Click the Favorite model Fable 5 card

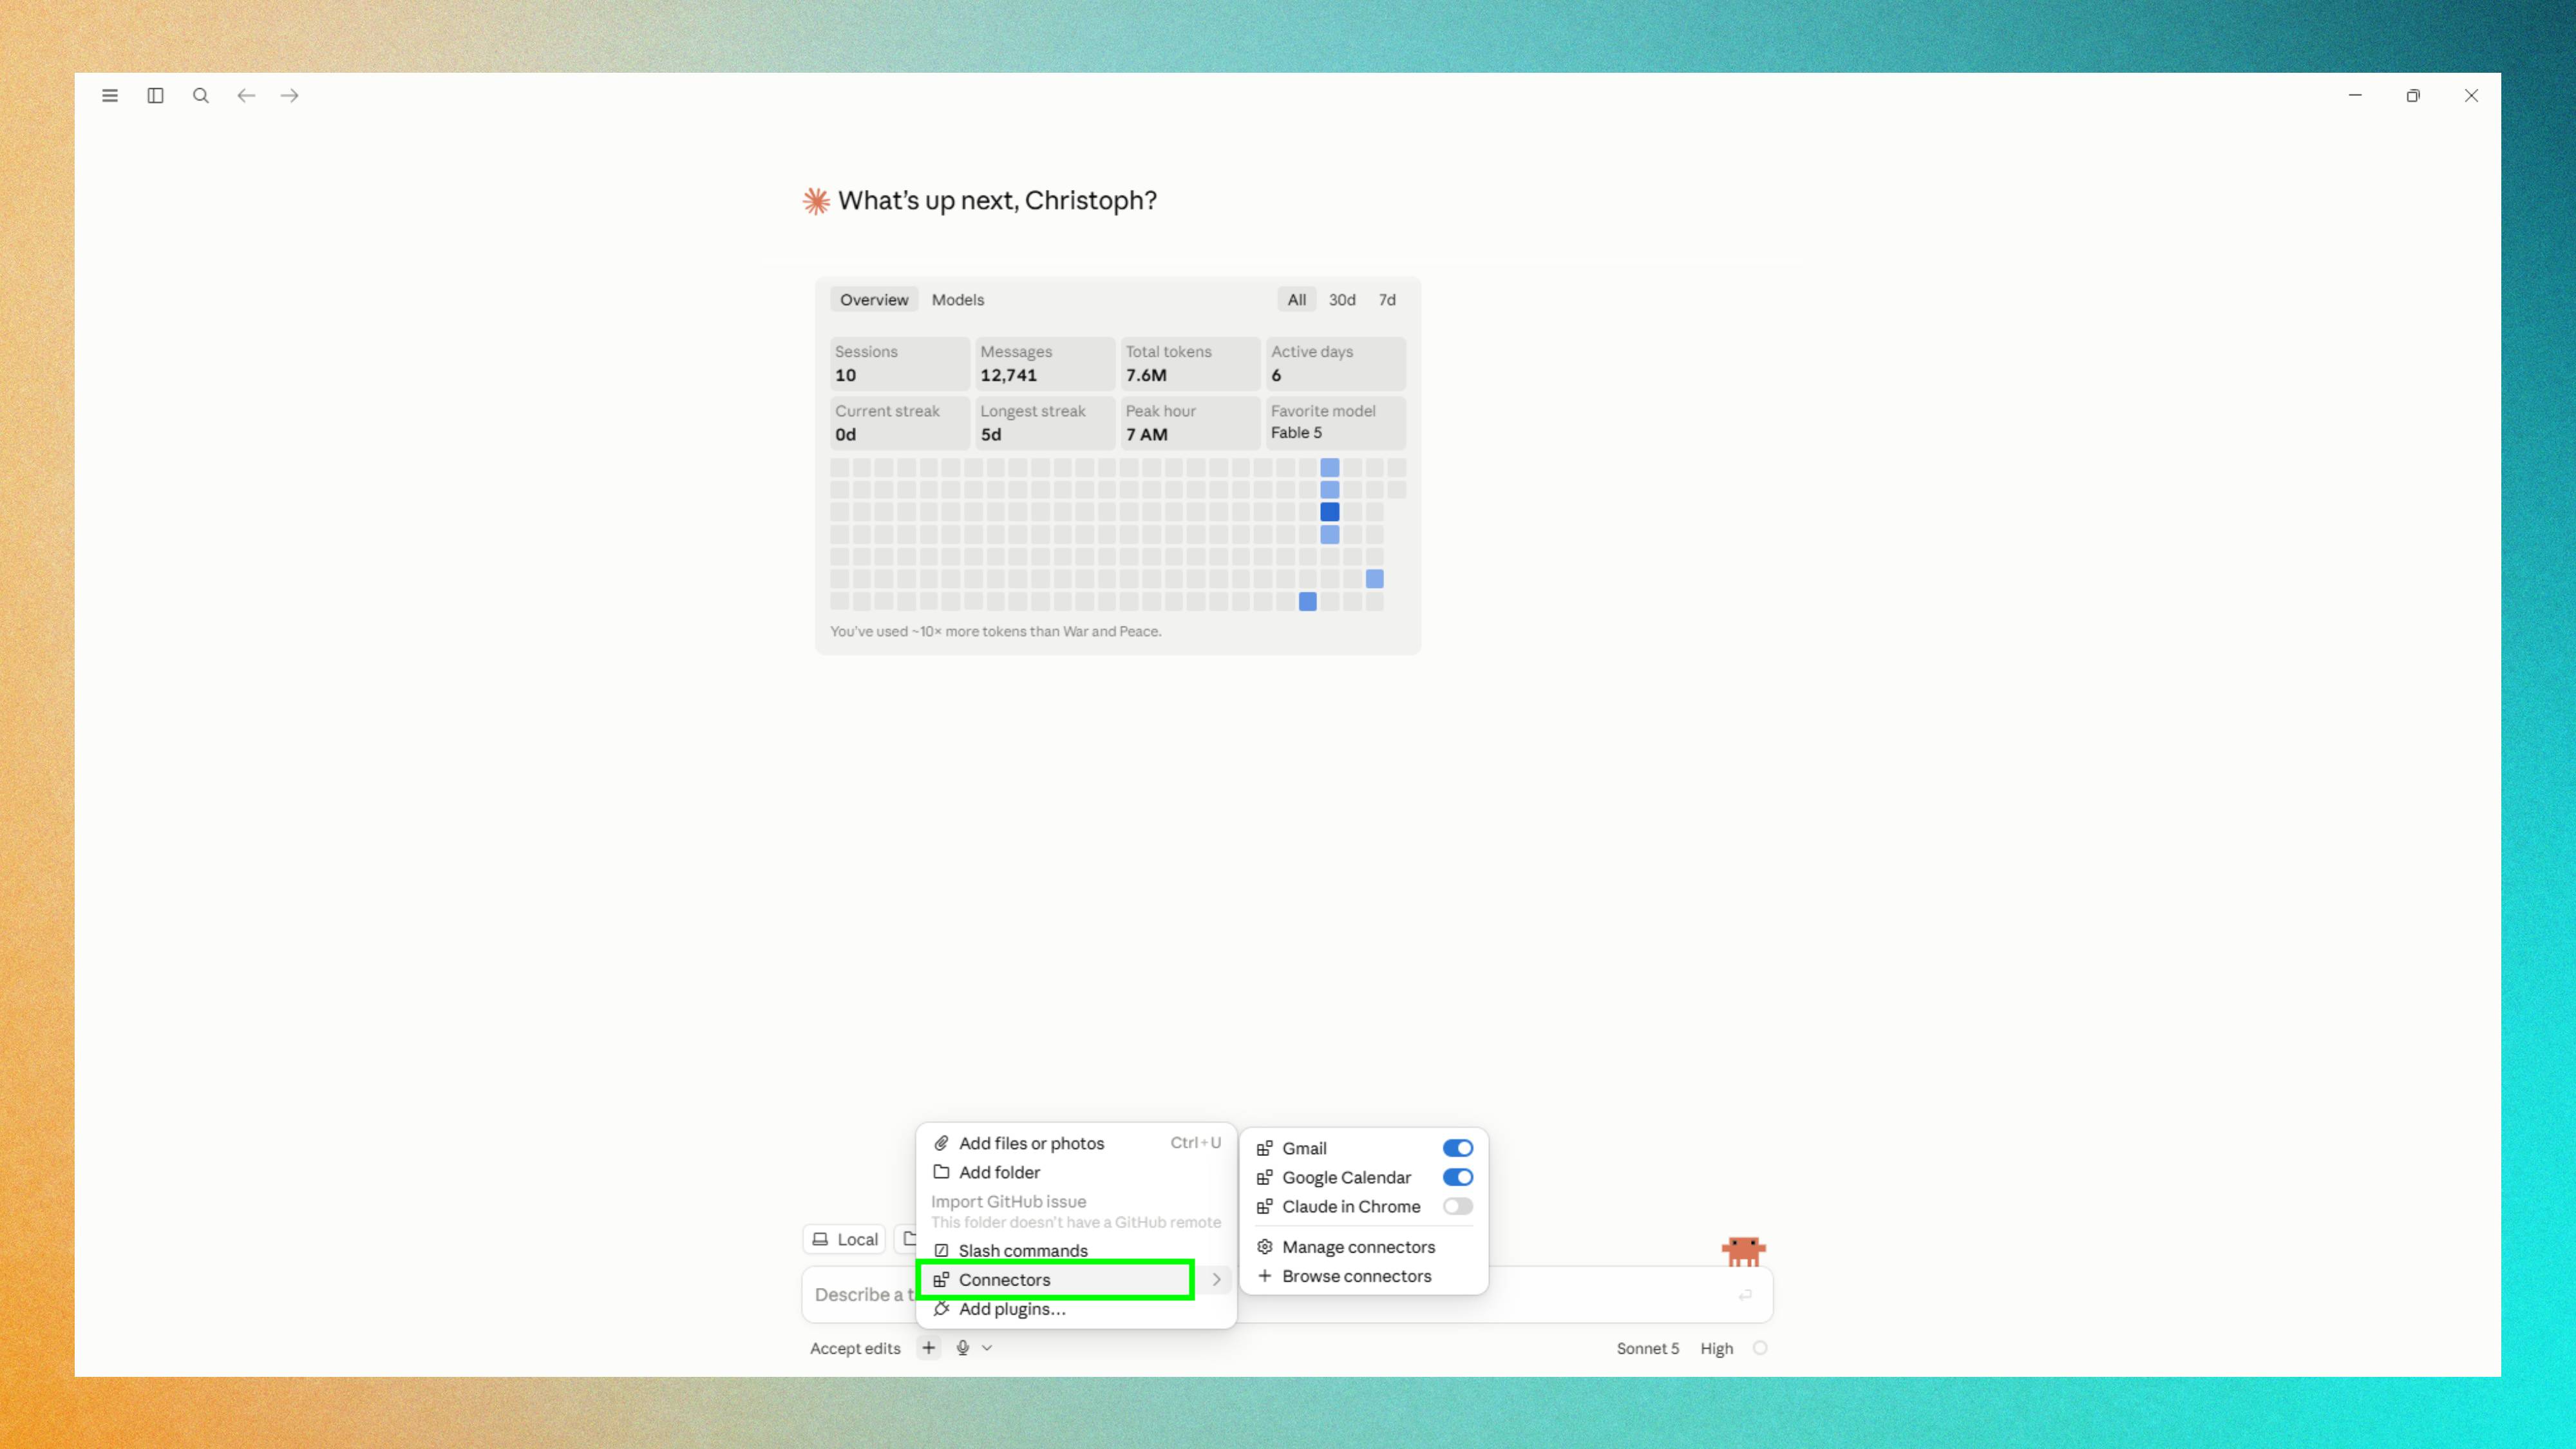coord(1335,423)
